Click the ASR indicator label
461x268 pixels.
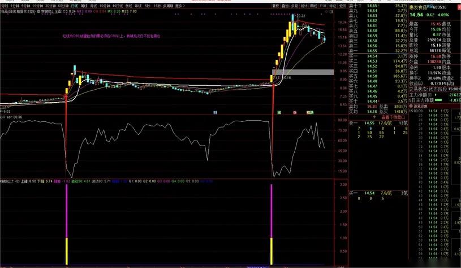click(x=3, y=117)
